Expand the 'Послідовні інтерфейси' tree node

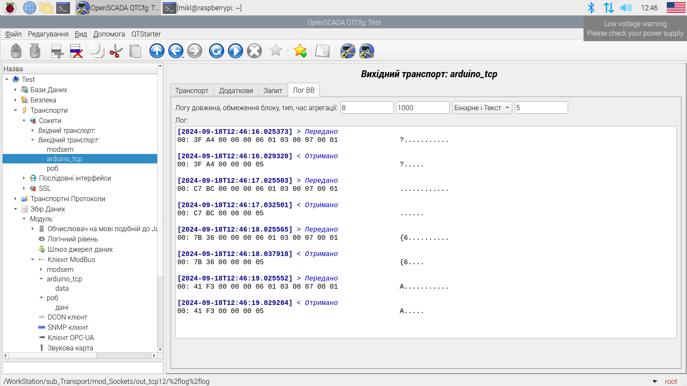[x=24, y=178]
